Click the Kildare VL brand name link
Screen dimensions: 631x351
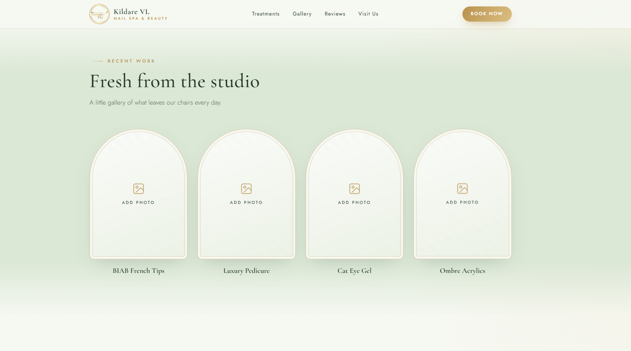[132, 12]
